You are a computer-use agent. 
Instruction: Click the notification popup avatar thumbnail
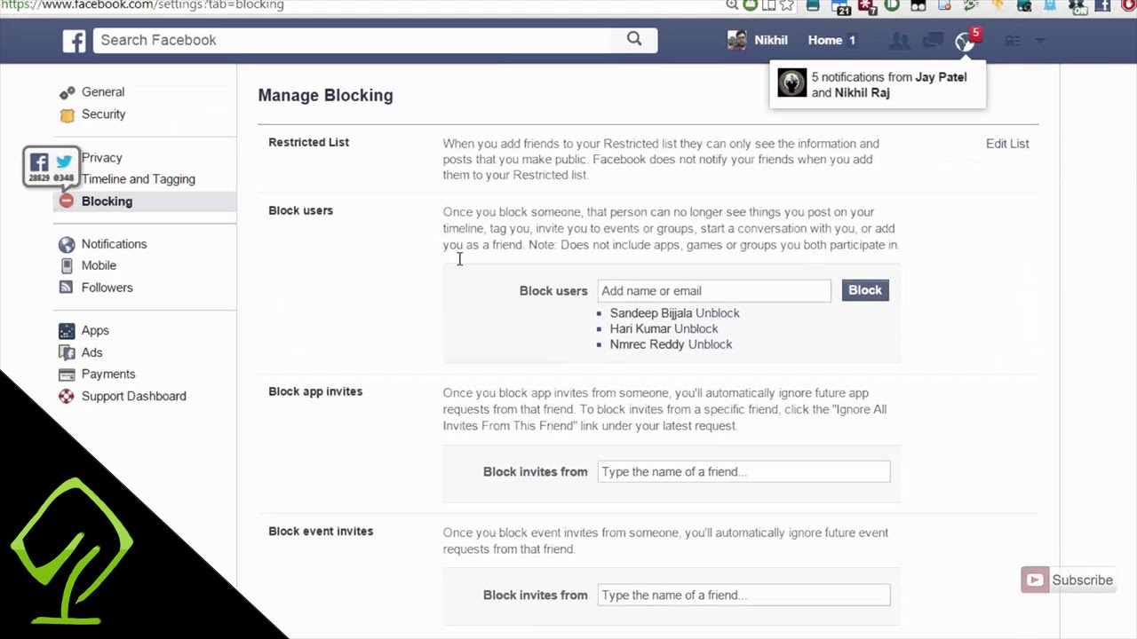click(791, 83)
